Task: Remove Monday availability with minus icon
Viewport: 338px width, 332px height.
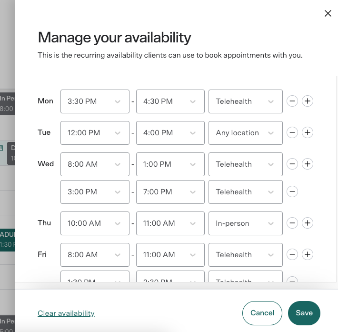Action: (x=292, y=101)
